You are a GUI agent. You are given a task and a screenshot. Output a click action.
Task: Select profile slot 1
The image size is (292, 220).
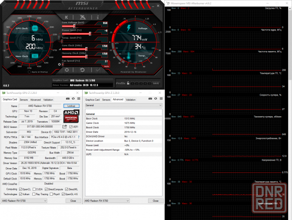tap(132, 83)
